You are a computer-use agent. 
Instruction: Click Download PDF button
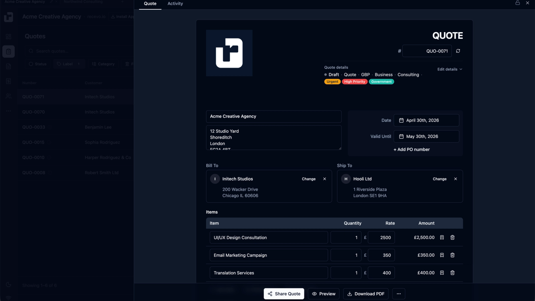click(x=366, y=294)
